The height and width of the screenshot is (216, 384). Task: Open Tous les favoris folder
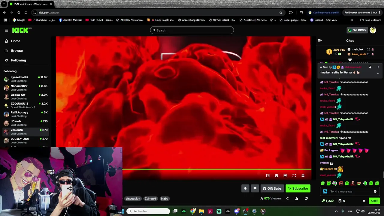coord(370,20)
